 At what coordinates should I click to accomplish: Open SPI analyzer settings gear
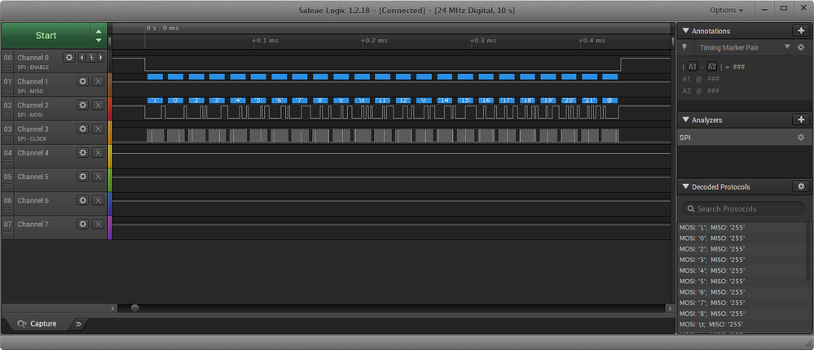801,138
